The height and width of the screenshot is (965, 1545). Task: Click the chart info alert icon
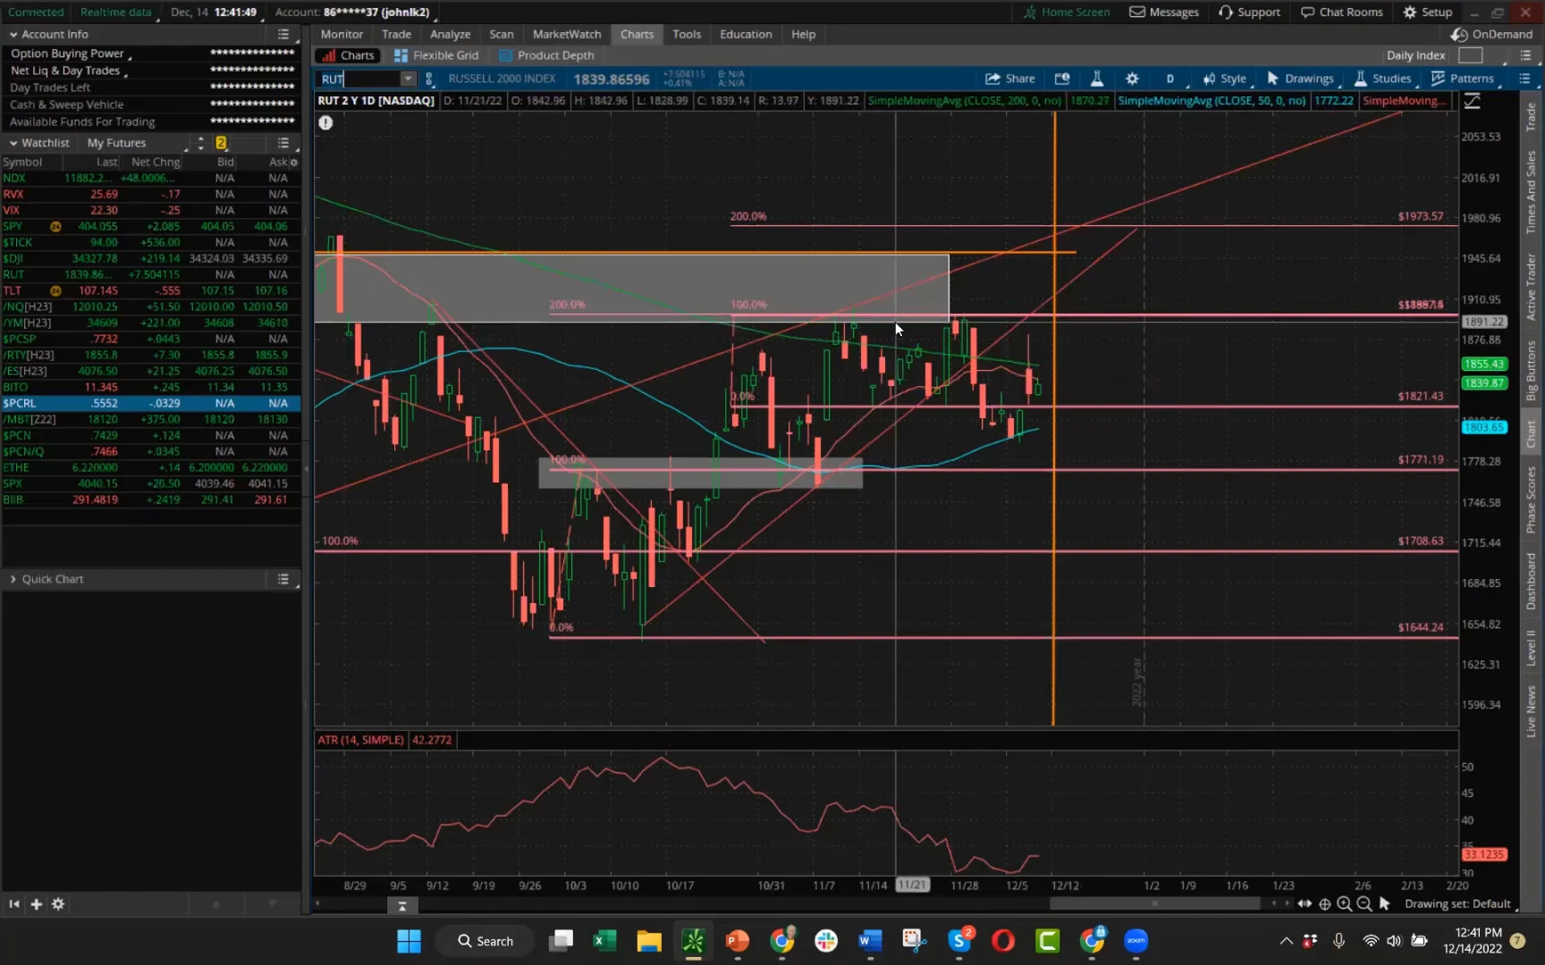325,122
